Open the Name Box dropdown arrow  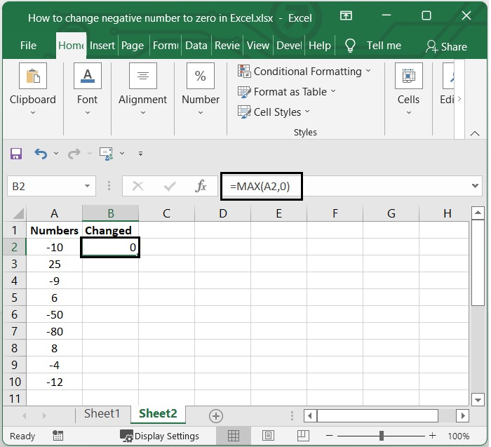click(x=88, y=186)
